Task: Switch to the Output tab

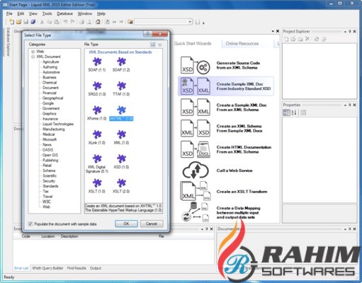Action: tap(96, 268)
